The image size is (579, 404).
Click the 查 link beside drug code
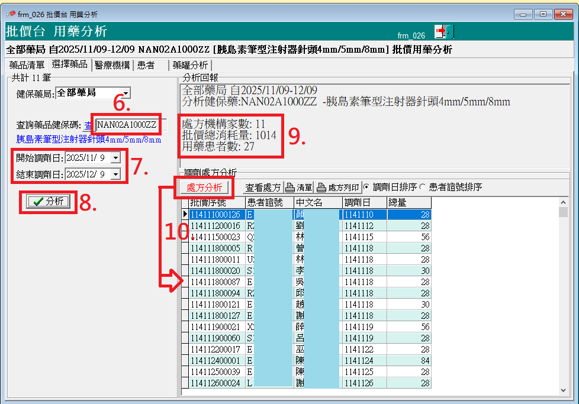(x=88, y=125)
